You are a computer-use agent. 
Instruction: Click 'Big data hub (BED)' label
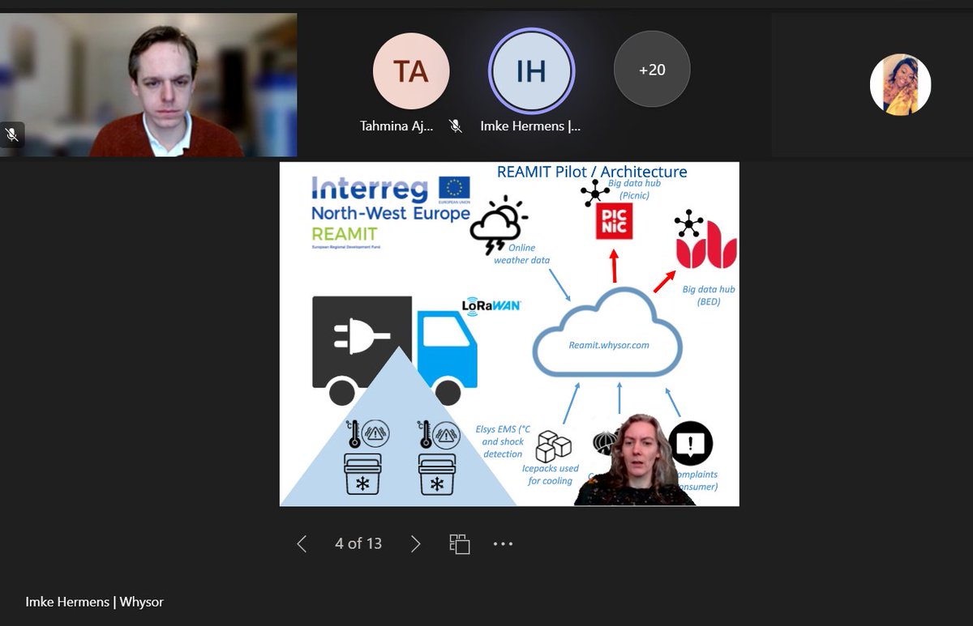(709, 296)
